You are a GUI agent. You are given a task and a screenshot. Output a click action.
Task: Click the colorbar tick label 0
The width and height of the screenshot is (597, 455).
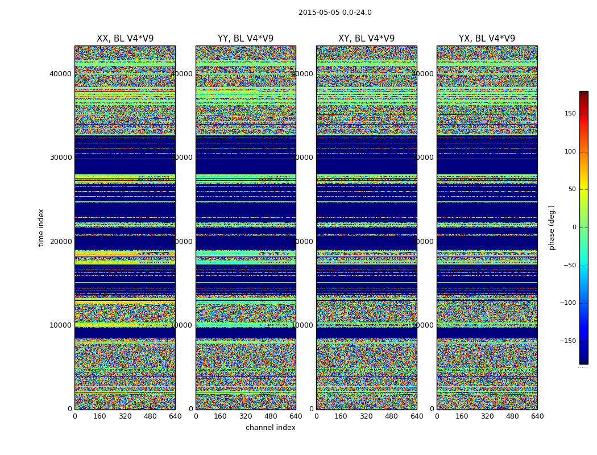(x=574, y=227)
